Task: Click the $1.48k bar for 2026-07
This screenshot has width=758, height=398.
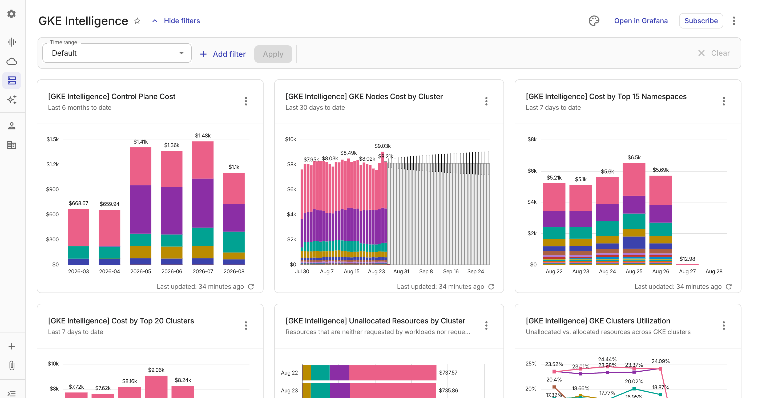Action: click(x=203, y=203)
